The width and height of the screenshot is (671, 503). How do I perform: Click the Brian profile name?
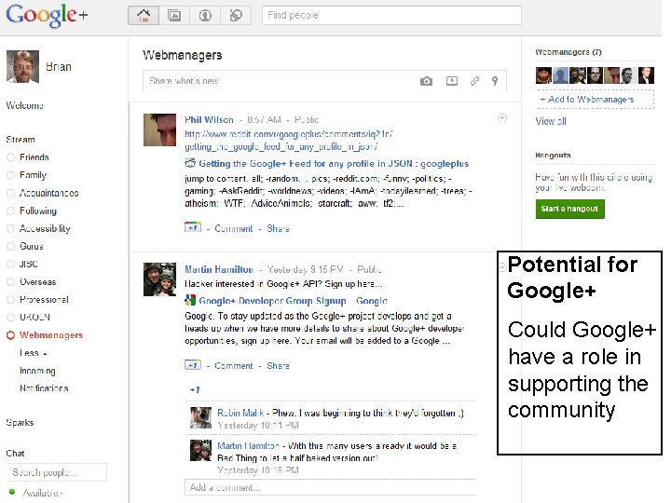coord(59,67)
